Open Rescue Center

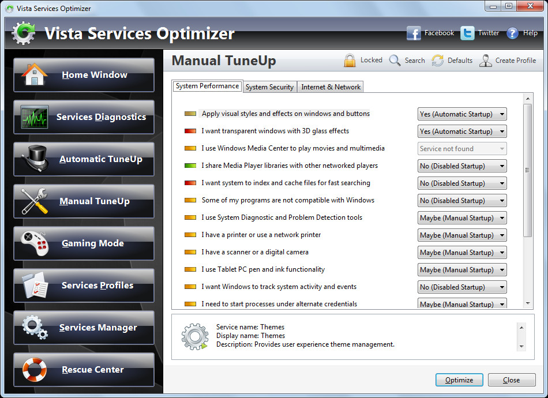click(84, 370)
